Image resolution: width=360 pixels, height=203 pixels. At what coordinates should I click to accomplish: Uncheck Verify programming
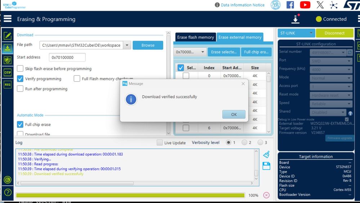click(20, 79)
